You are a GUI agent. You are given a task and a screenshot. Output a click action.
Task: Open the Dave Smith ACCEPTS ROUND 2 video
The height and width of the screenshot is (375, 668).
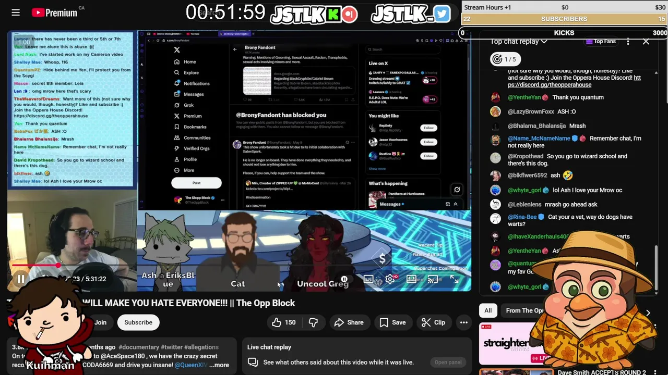pos(601,372)
